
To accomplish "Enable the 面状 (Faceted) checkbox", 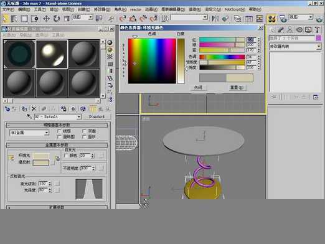I will [x=84, y=137].
